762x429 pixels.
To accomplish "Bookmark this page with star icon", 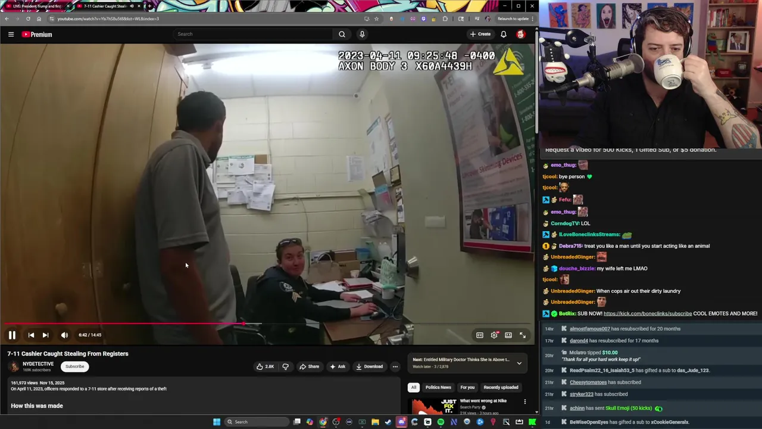I will [x=376, y=18].
